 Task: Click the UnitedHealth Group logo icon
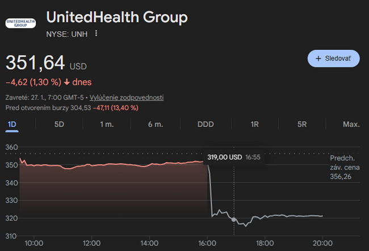[20, 23]
